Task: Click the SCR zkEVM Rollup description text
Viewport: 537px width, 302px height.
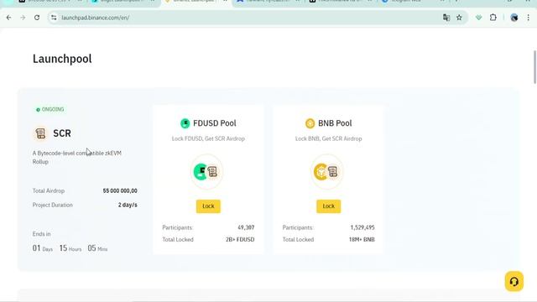Action: tap(77, 157)
